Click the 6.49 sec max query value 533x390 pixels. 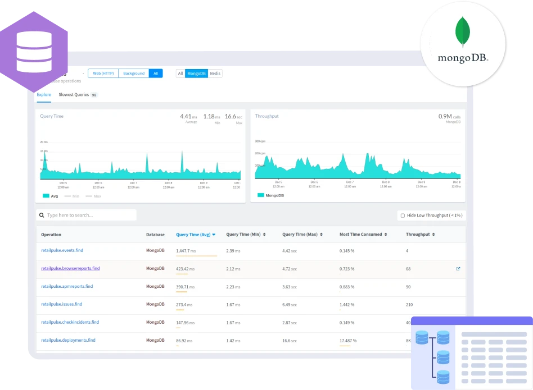tap(290, 305)
